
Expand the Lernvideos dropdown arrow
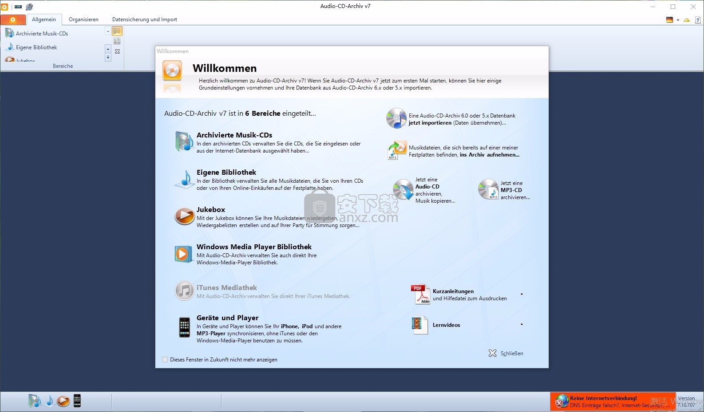(522, 324)
